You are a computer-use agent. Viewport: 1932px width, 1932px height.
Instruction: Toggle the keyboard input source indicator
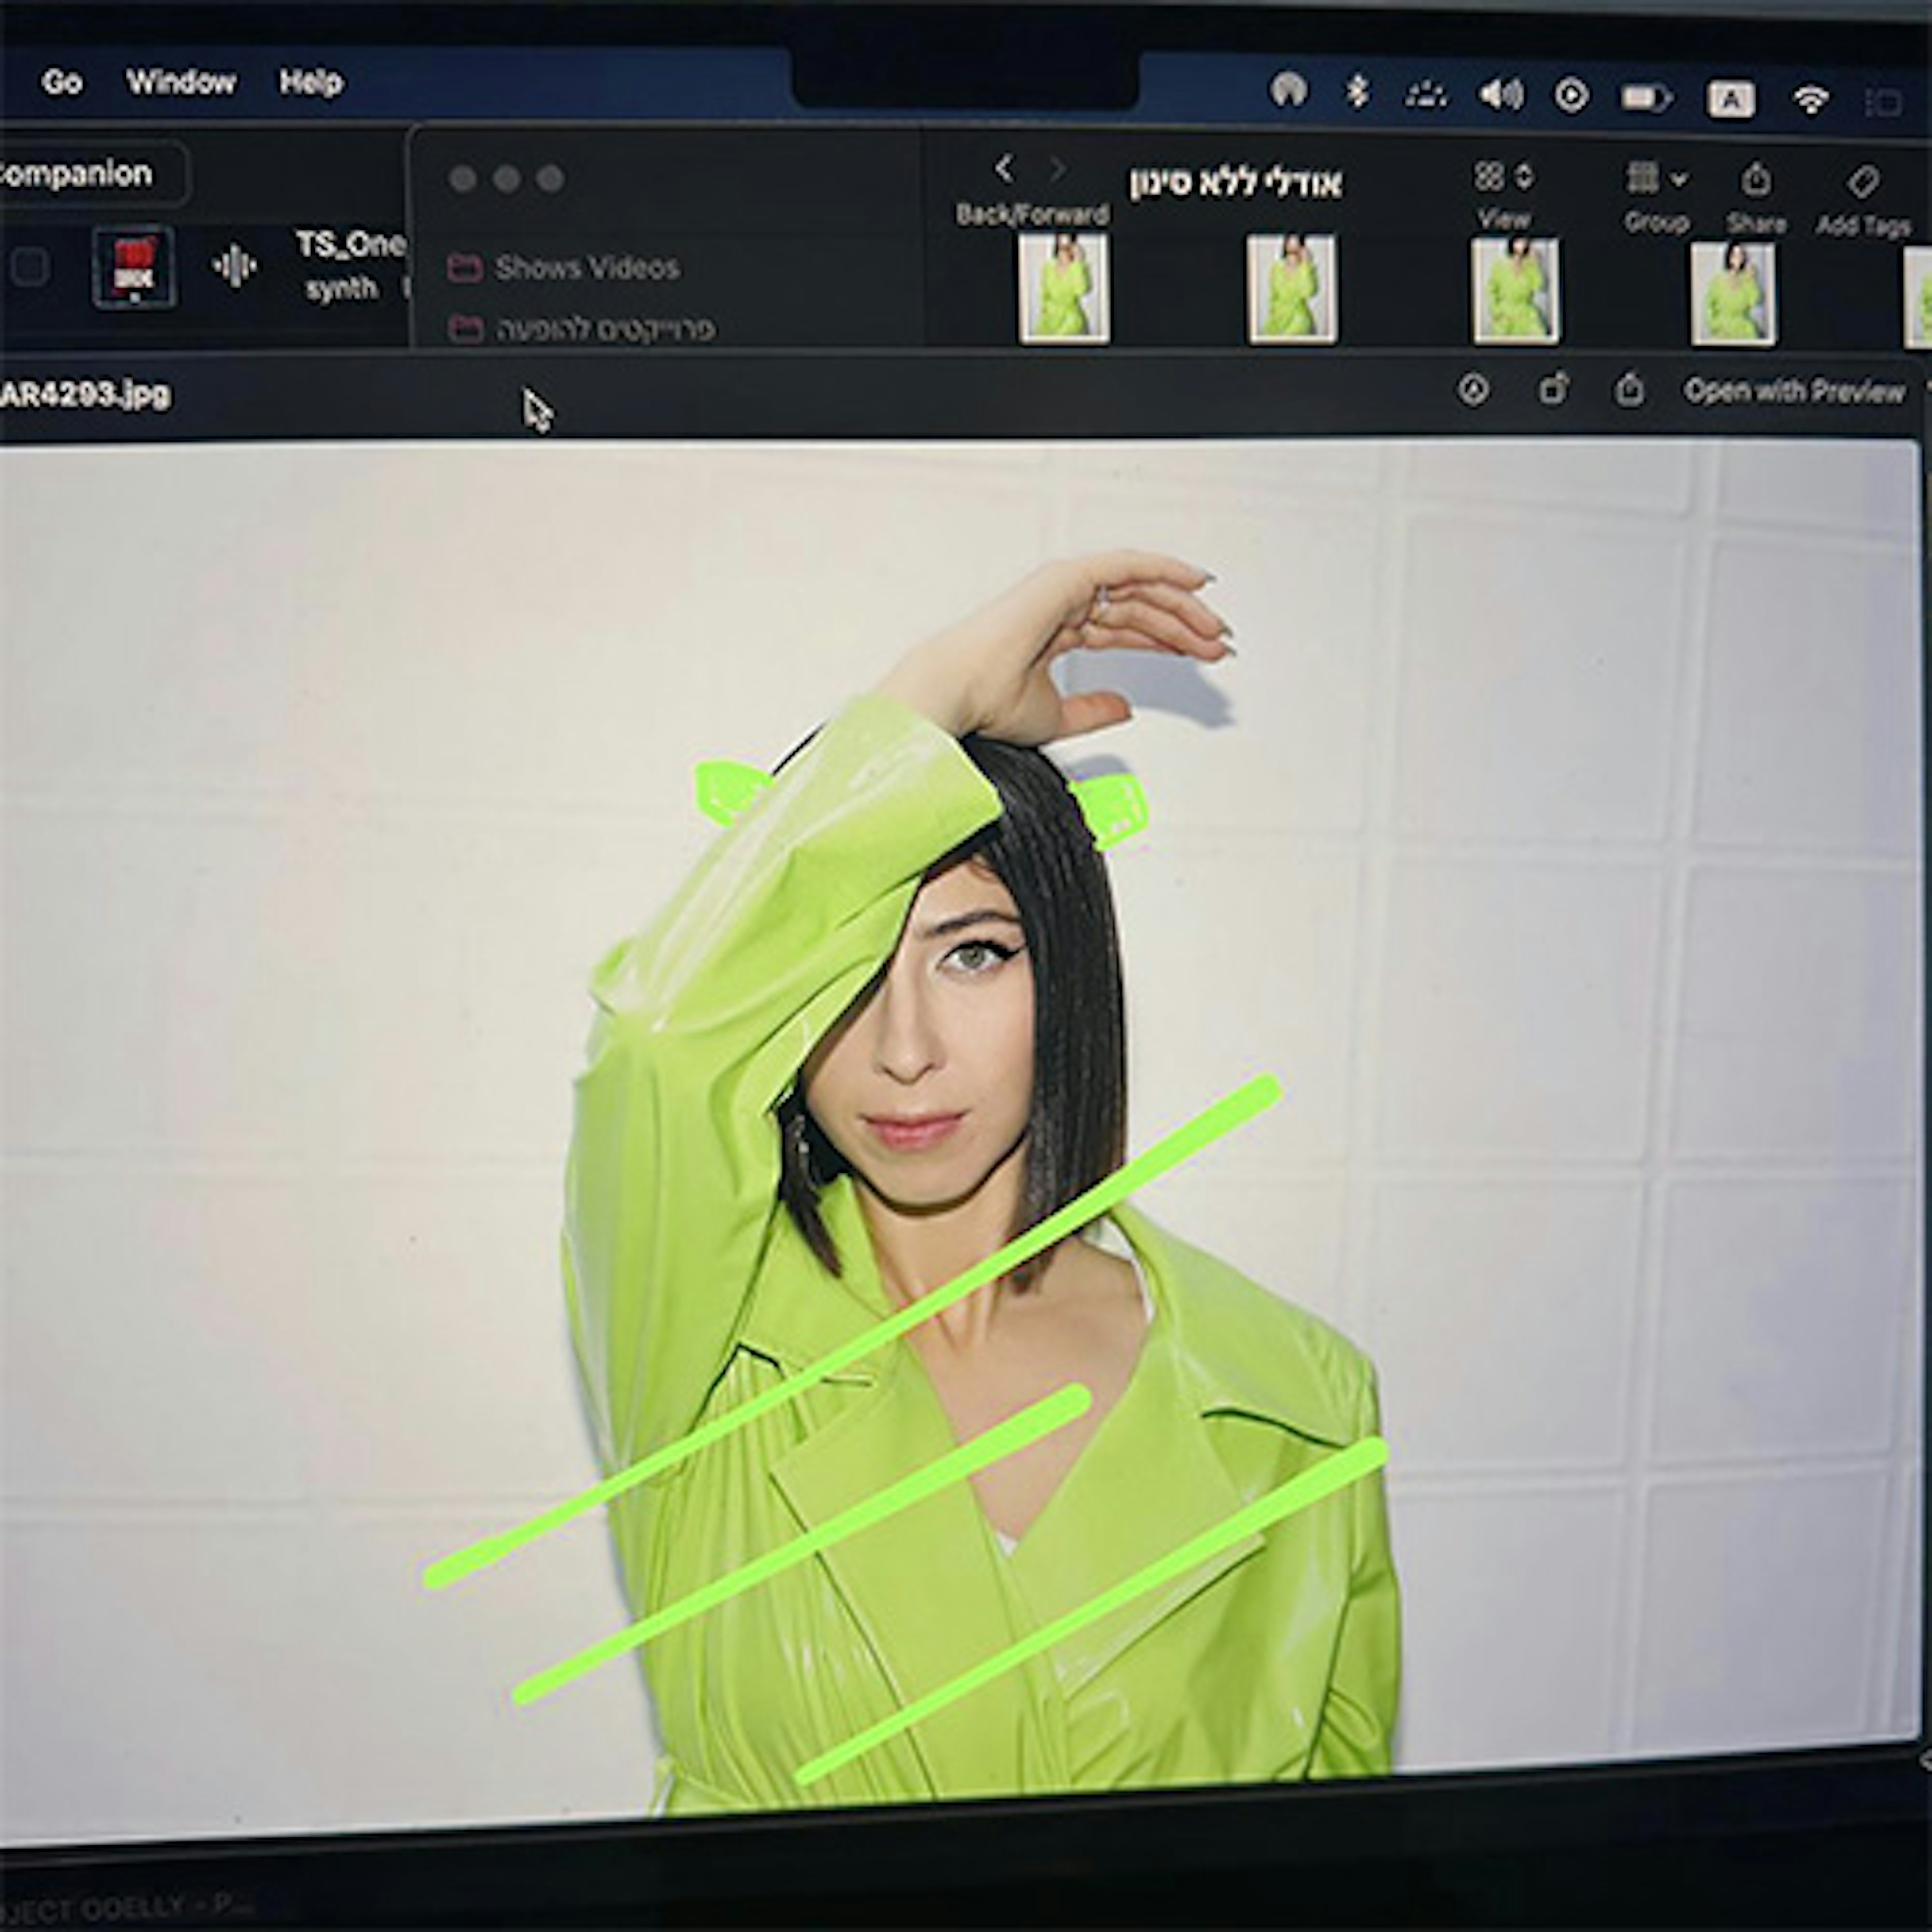1730,99
